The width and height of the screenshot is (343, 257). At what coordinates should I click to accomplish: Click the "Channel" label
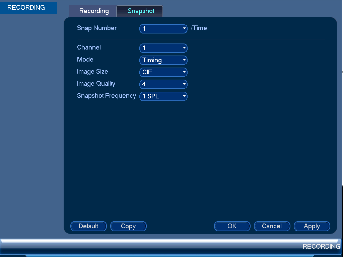[89, 48]
